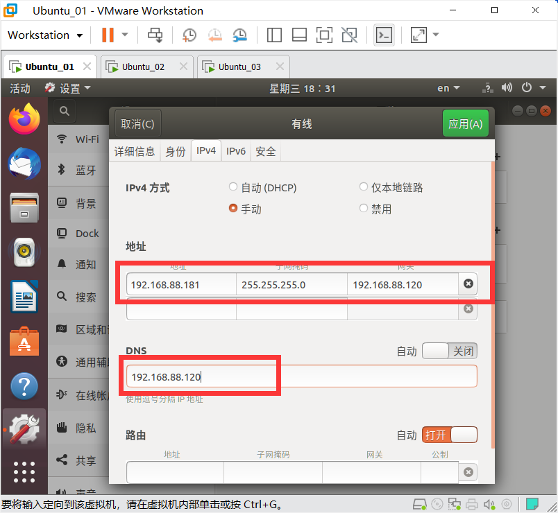Enter full screen mode
Screen dimensions: 558x513
(324, 35)
